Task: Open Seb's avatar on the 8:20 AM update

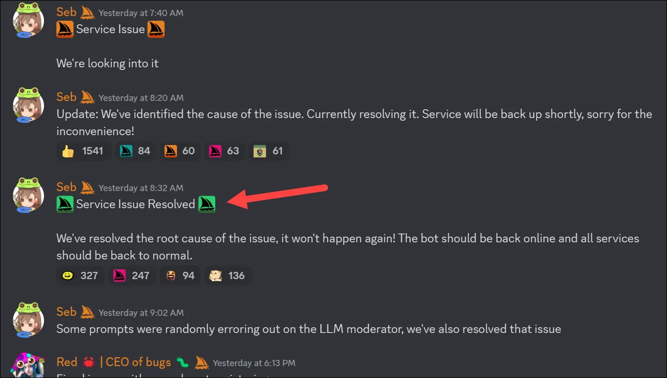Action: 28,105
